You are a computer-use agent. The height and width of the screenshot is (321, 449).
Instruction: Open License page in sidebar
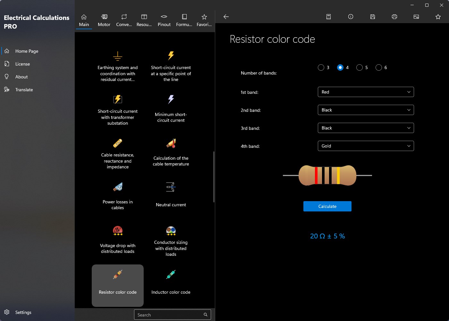38,64
